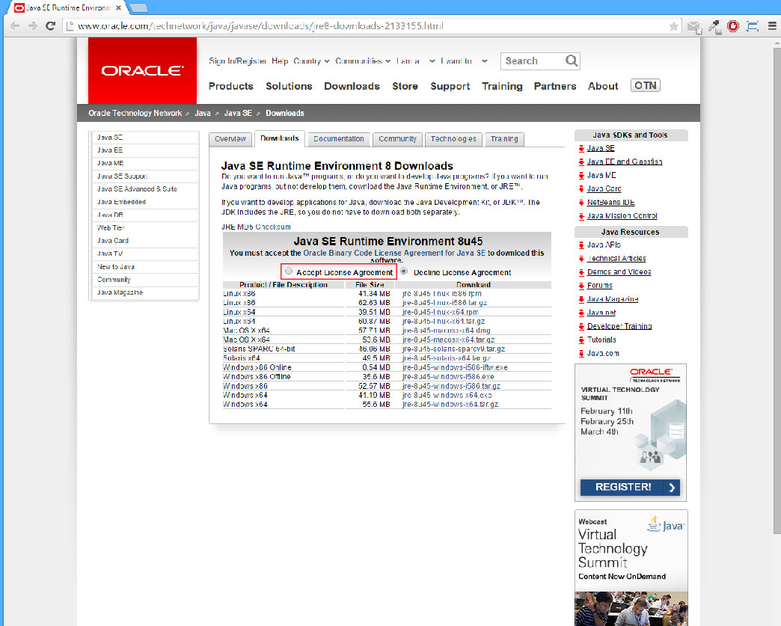Download jre-8u45-windows-i586-iftw.exe
The width and height of the screenshot is (781, 626).
tap(455, 367)
